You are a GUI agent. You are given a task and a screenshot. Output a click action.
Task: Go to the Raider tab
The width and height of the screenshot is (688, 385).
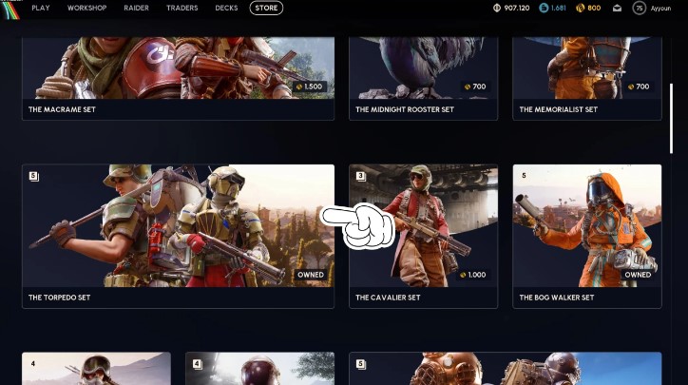coord(136,8)
